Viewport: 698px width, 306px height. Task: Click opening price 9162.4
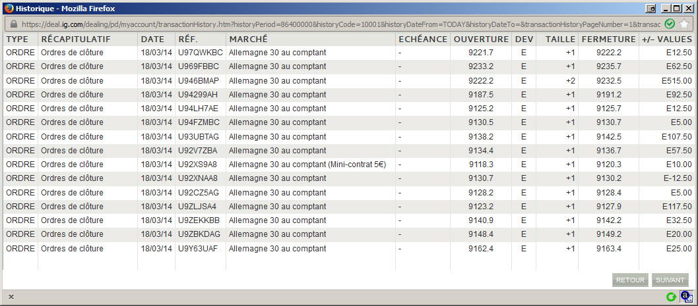(x=481, y=249)
